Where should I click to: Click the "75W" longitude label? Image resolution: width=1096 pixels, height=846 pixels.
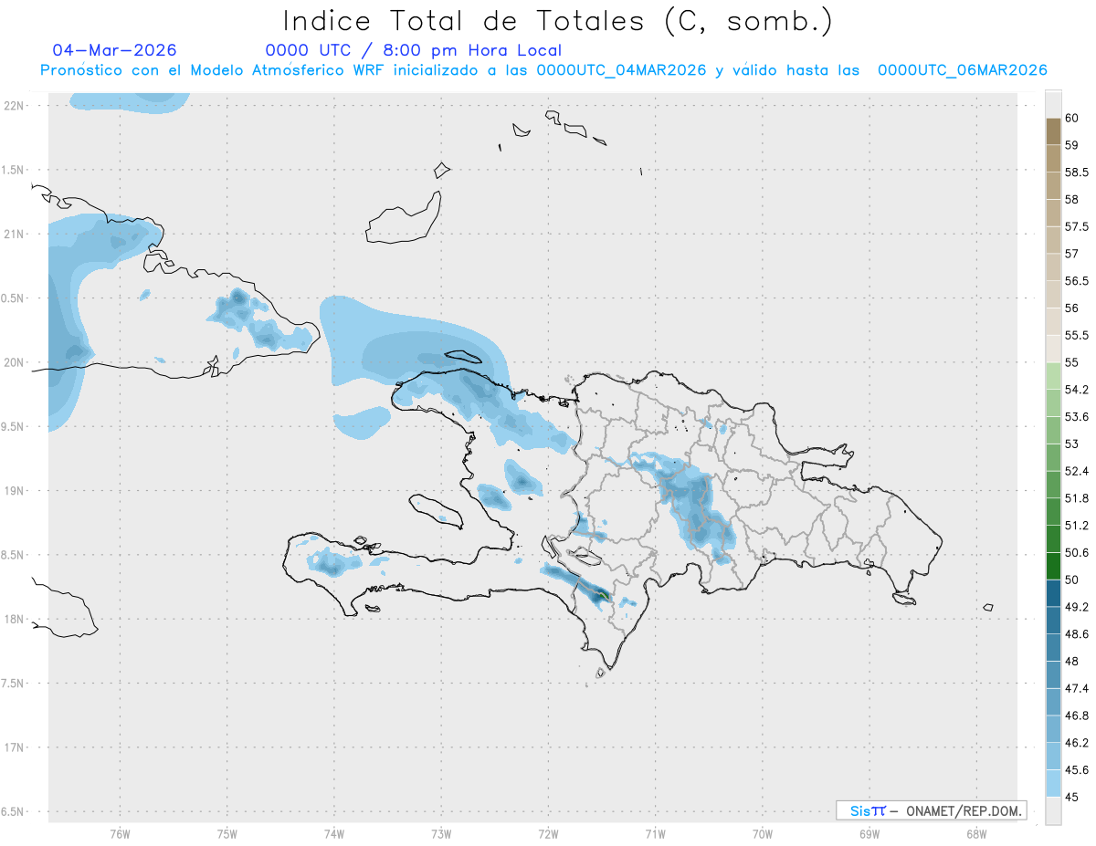[x=227, y=832]
